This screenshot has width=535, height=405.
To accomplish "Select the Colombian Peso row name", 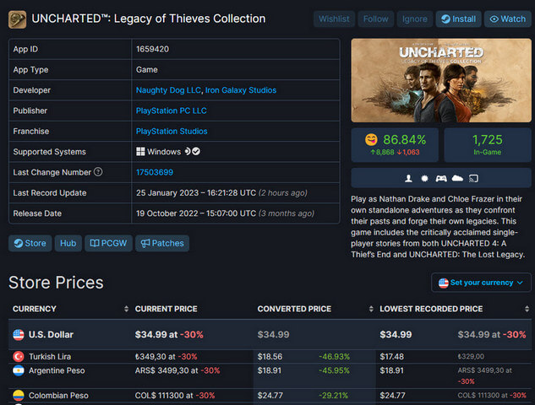I will pos(58,396).
